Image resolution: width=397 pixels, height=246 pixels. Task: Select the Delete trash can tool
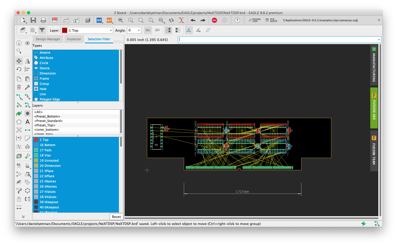click(19, 87)
